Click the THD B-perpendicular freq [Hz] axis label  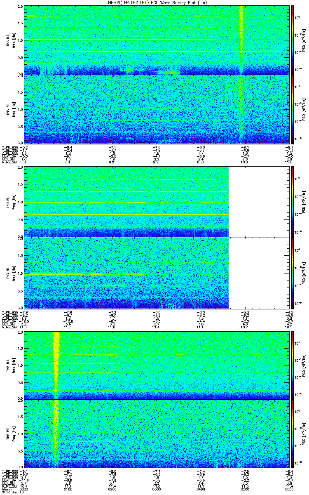pos(14,202)
